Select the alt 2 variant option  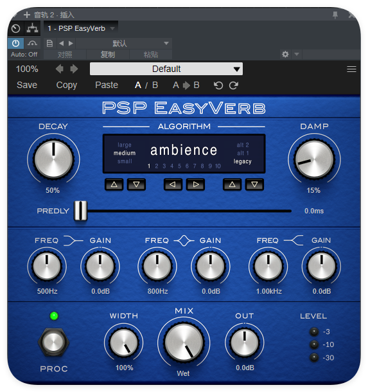click(243, 145)
